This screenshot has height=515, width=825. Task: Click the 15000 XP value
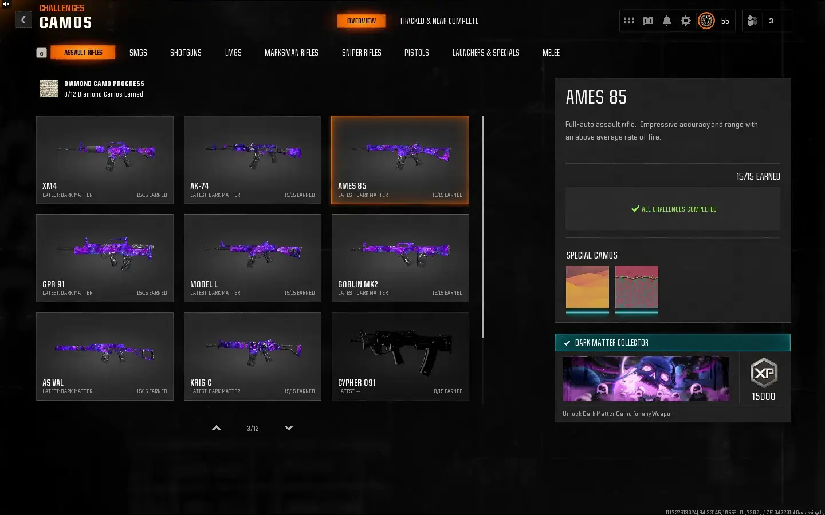click(764, 397)
